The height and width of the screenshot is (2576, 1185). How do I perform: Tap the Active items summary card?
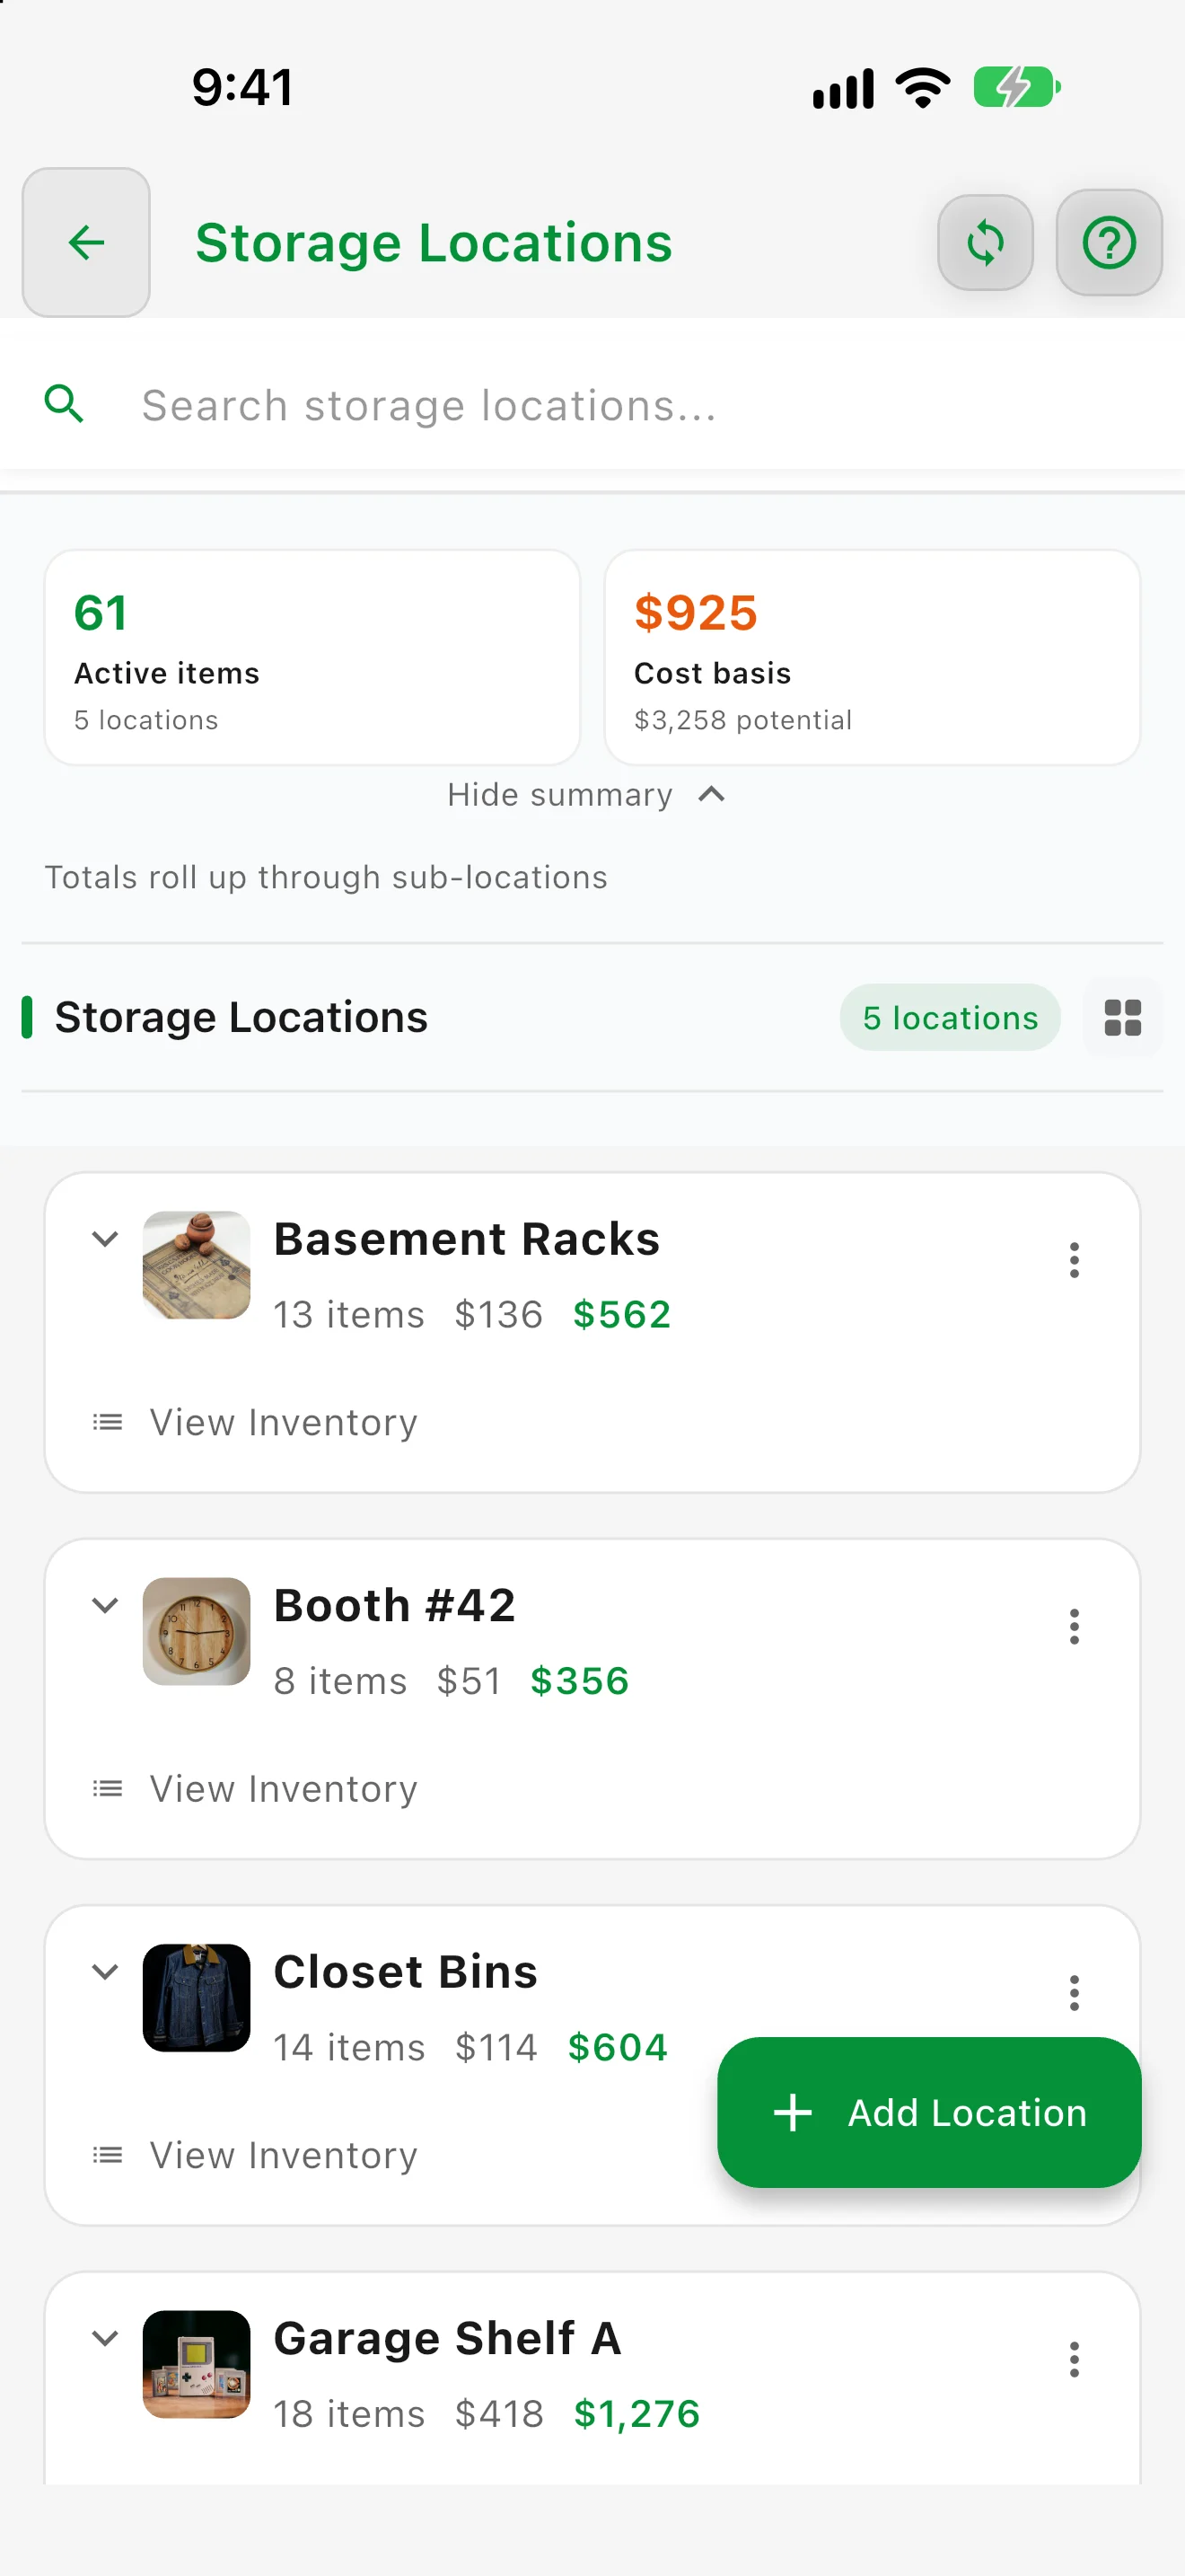[x=312, y=657]
